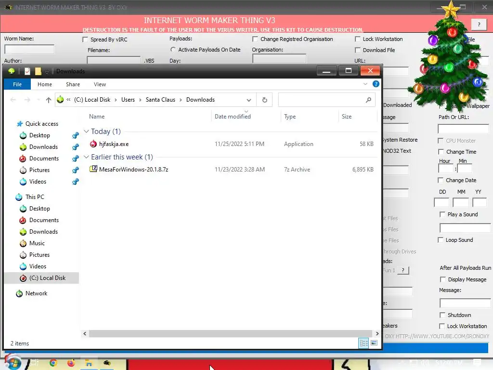Click the Worm Name input field
Viewport: 493px width, 370px height.
coord(29,49)
